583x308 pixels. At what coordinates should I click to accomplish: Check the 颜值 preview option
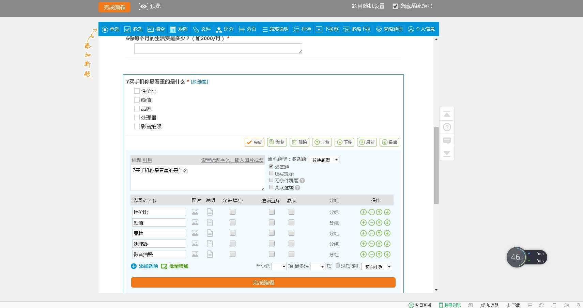(x=137, y=100)
